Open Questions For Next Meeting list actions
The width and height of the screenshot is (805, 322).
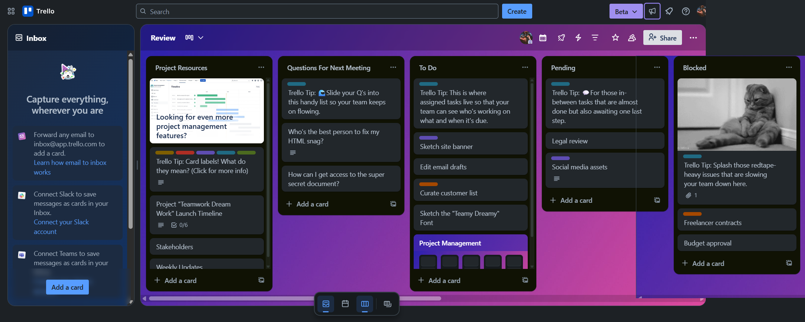tap(393, 68)
